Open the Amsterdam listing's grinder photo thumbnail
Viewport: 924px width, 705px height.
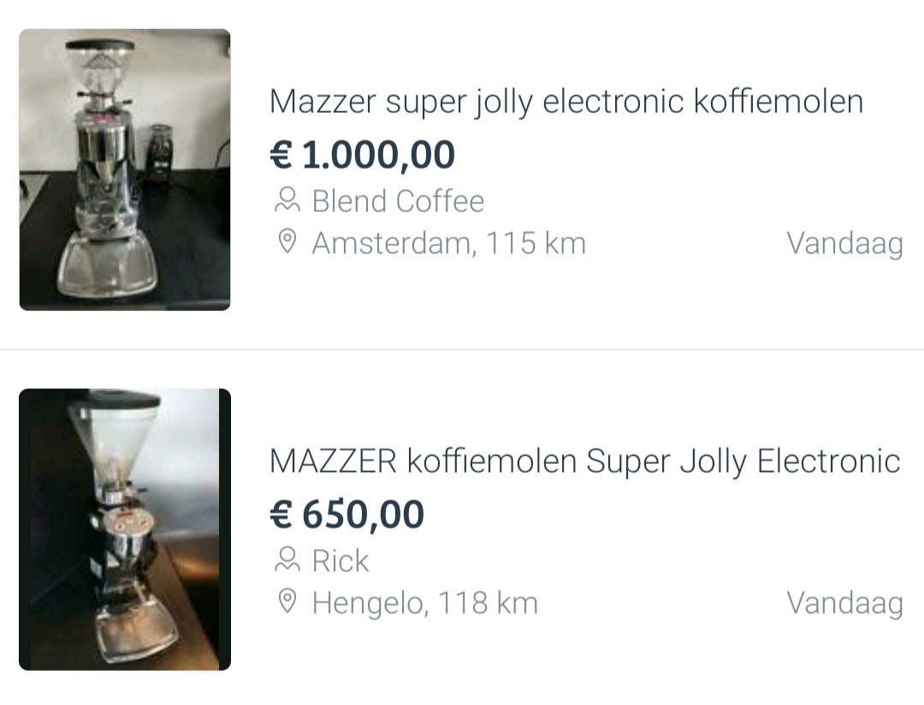tap(125, 169)
